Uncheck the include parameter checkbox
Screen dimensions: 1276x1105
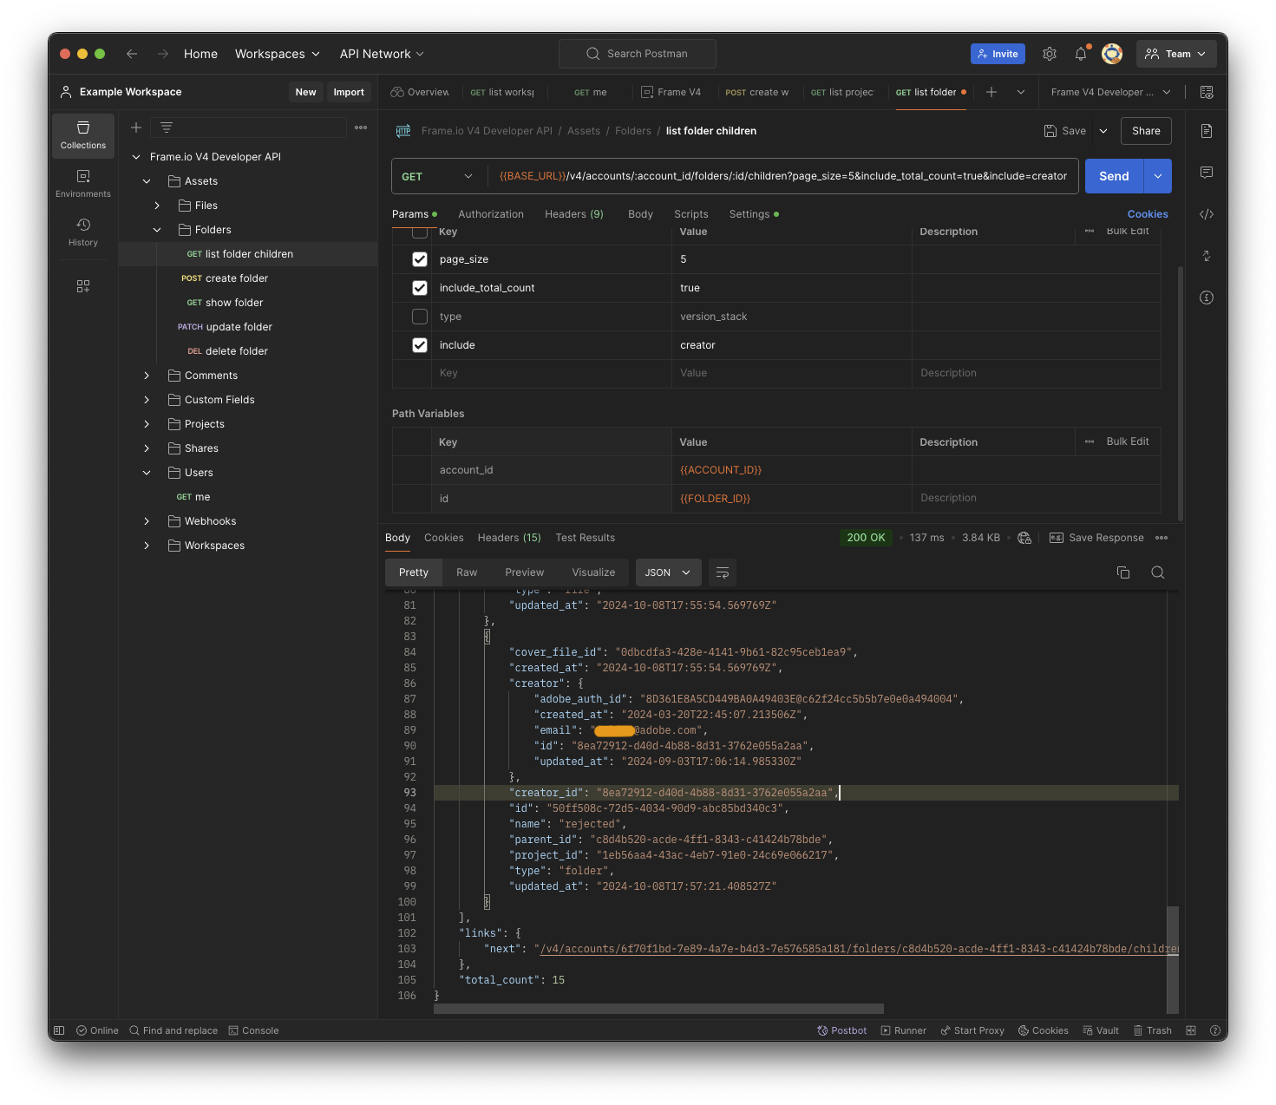[420, 345]
